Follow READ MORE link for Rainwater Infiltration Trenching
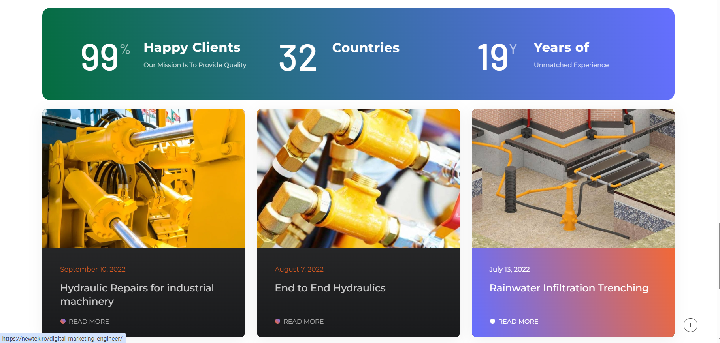This screenshot has height=343, width=720. 518,322
